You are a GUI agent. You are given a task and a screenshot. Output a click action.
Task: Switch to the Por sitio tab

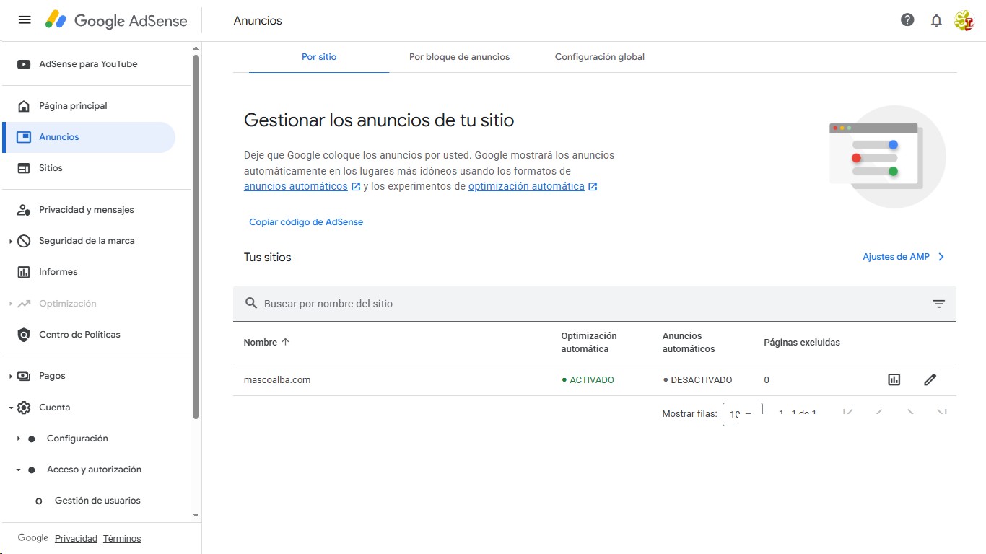pyautogui.click(x=319, y=57)
